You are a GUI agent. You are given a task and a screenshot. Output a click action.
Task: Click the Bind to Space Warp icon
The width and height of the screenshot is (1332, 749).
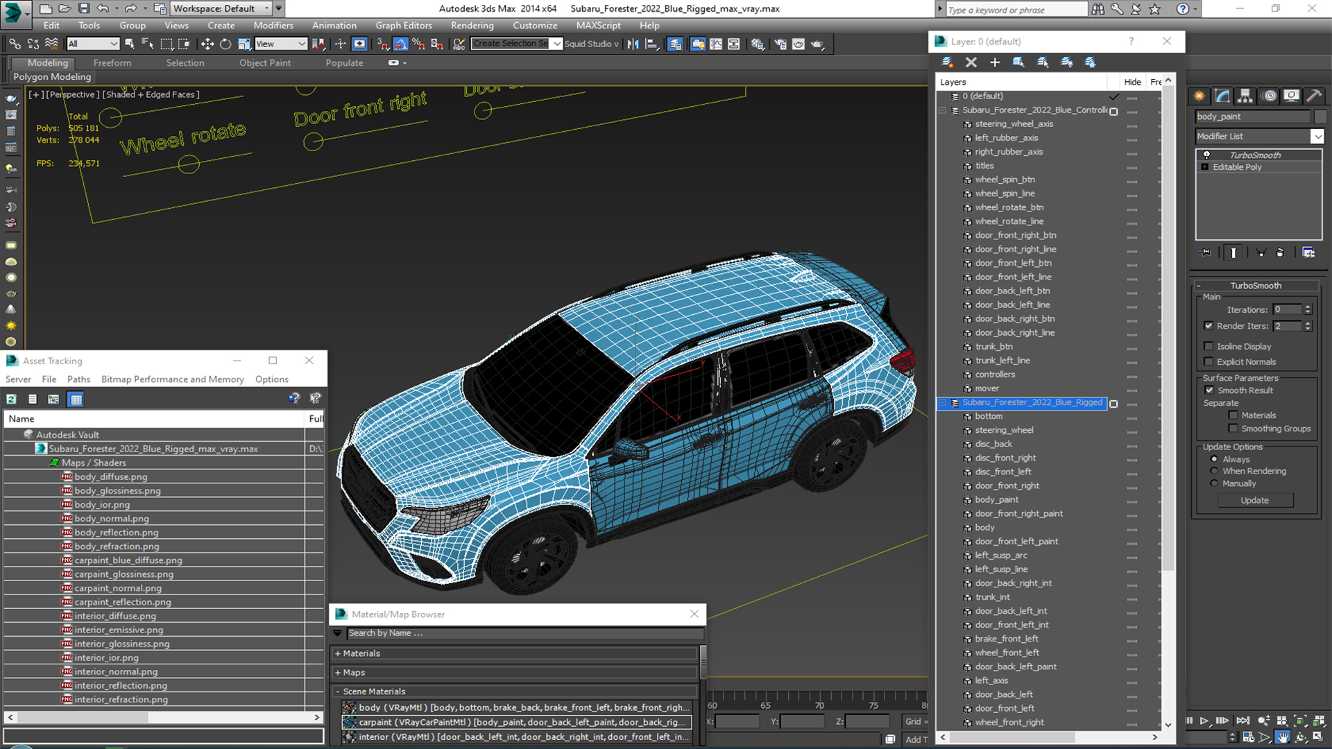51,44
